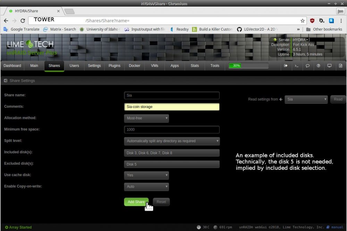Open the D. extension icon
Viewport: 347px width, 231px height.
click(322, 20)
